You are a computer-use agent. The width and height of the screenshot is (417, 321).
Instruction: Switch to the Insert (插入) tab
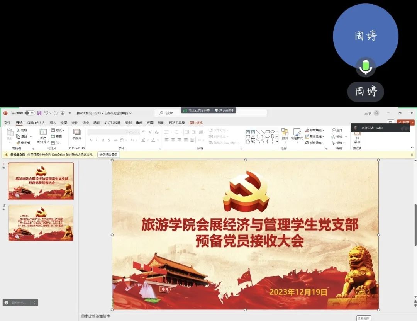point(53,123)
